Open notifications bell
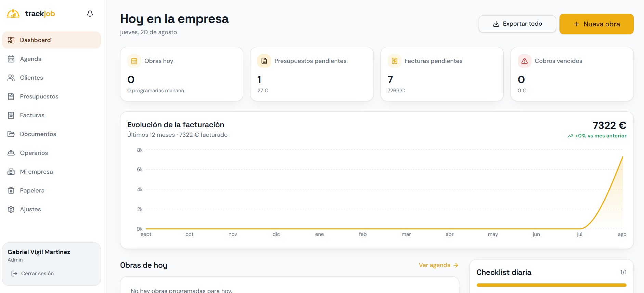Screen dimensions: 644x293 (90, 14)
